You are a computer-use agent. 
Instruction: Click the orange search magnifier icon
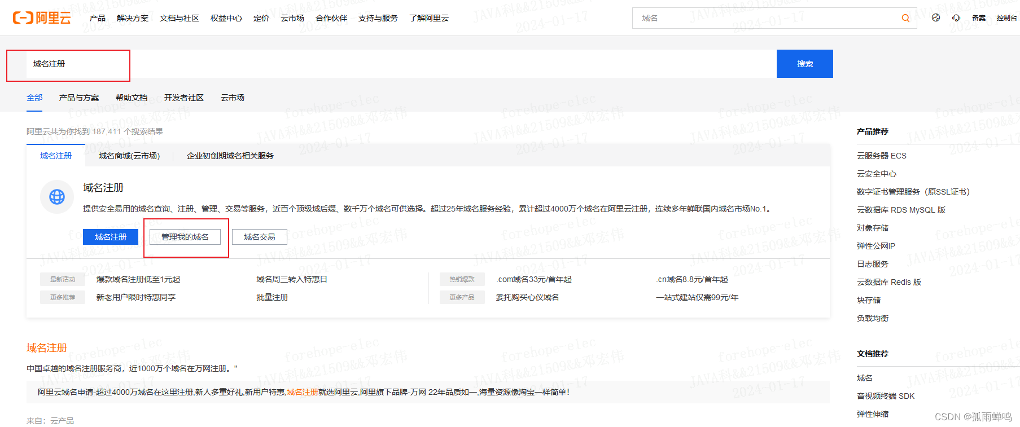pyautogui.click(x=905, y=18)
